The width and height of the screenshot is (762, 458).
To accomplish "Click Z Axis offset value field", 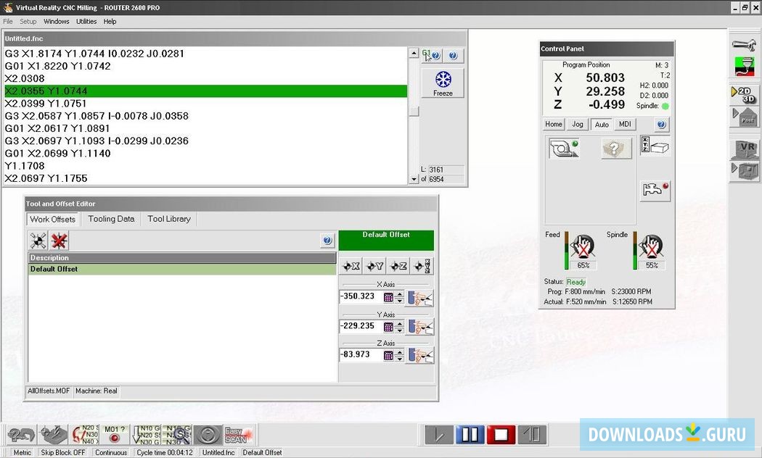I will [x=361, y=355].
